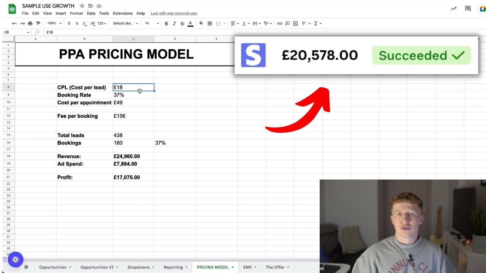Open the Borders tool
The image size is (486, 273).
tap(210, 24)
